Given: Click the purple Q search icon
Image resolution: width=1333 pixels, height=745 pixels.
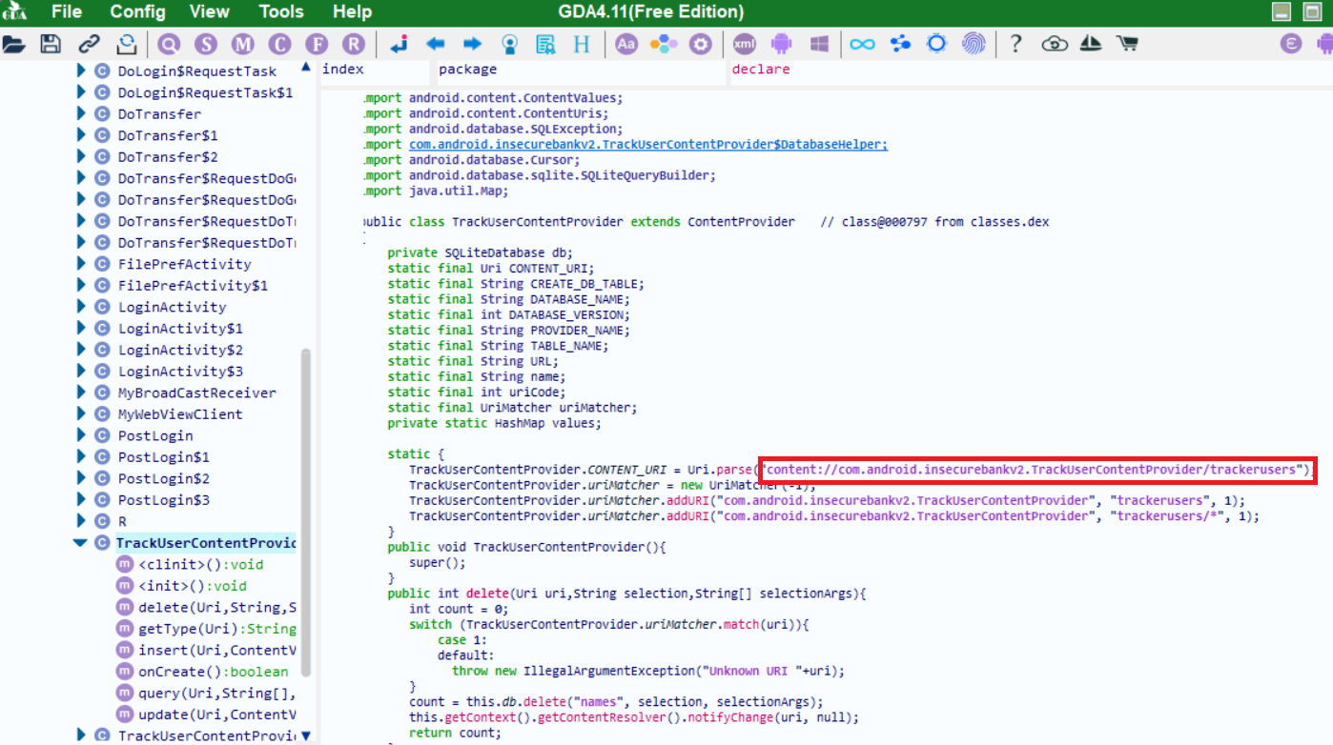Looking at the screenshot, I should [x=170, y=44].
